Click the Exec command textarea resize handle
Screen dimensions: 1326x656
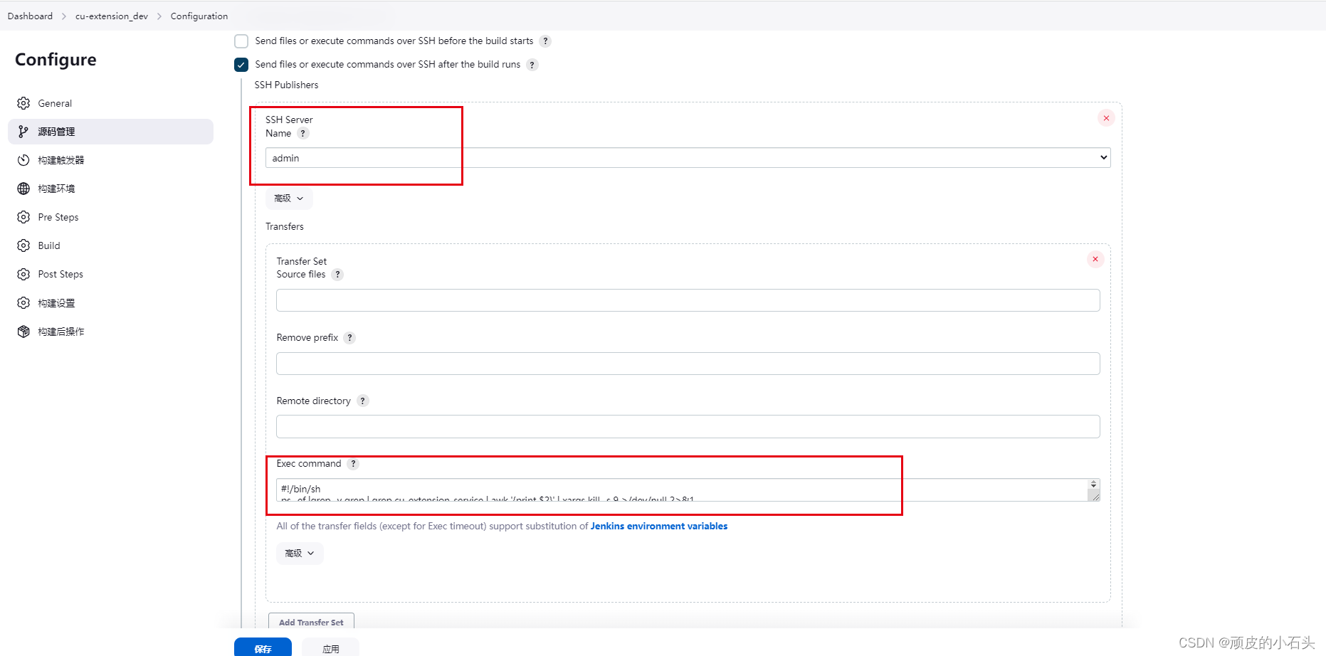point(1095,497)
